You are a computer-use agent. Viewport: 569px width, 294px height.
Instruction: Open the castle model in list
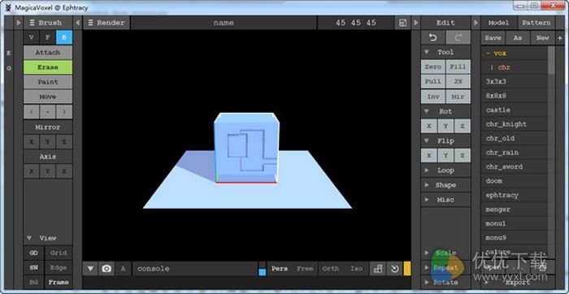515,110
